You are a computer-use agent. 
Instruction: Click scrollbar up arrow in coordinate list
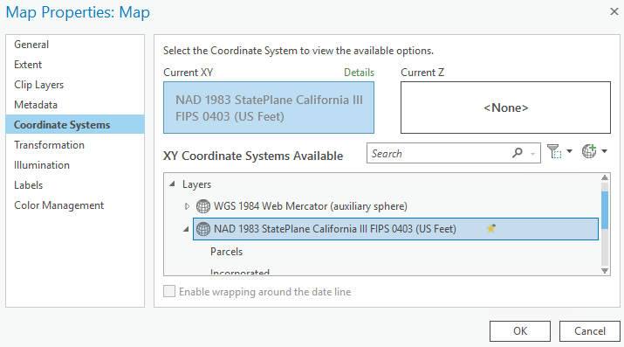(x=605, y=177)
